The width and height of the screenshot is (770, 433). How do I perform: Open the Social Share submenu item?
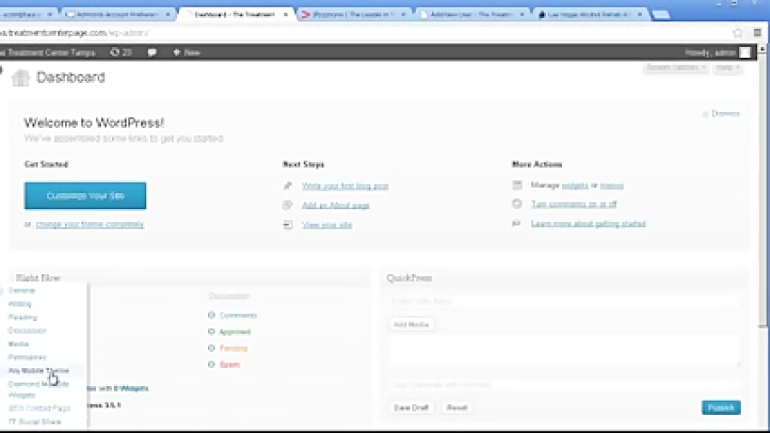(x=34, y=421)
